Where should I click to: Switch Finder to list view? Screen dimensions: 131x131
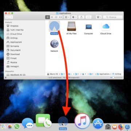tap(52, 17)
